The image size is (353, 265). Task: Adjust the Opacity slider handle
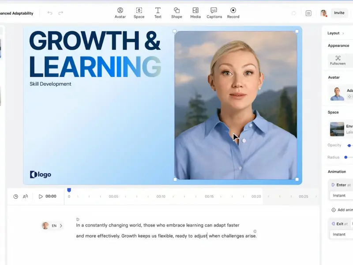coord(349,146)
